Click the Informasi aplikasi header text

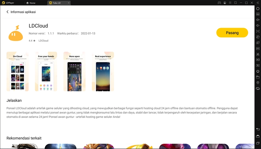coord(23,12)
